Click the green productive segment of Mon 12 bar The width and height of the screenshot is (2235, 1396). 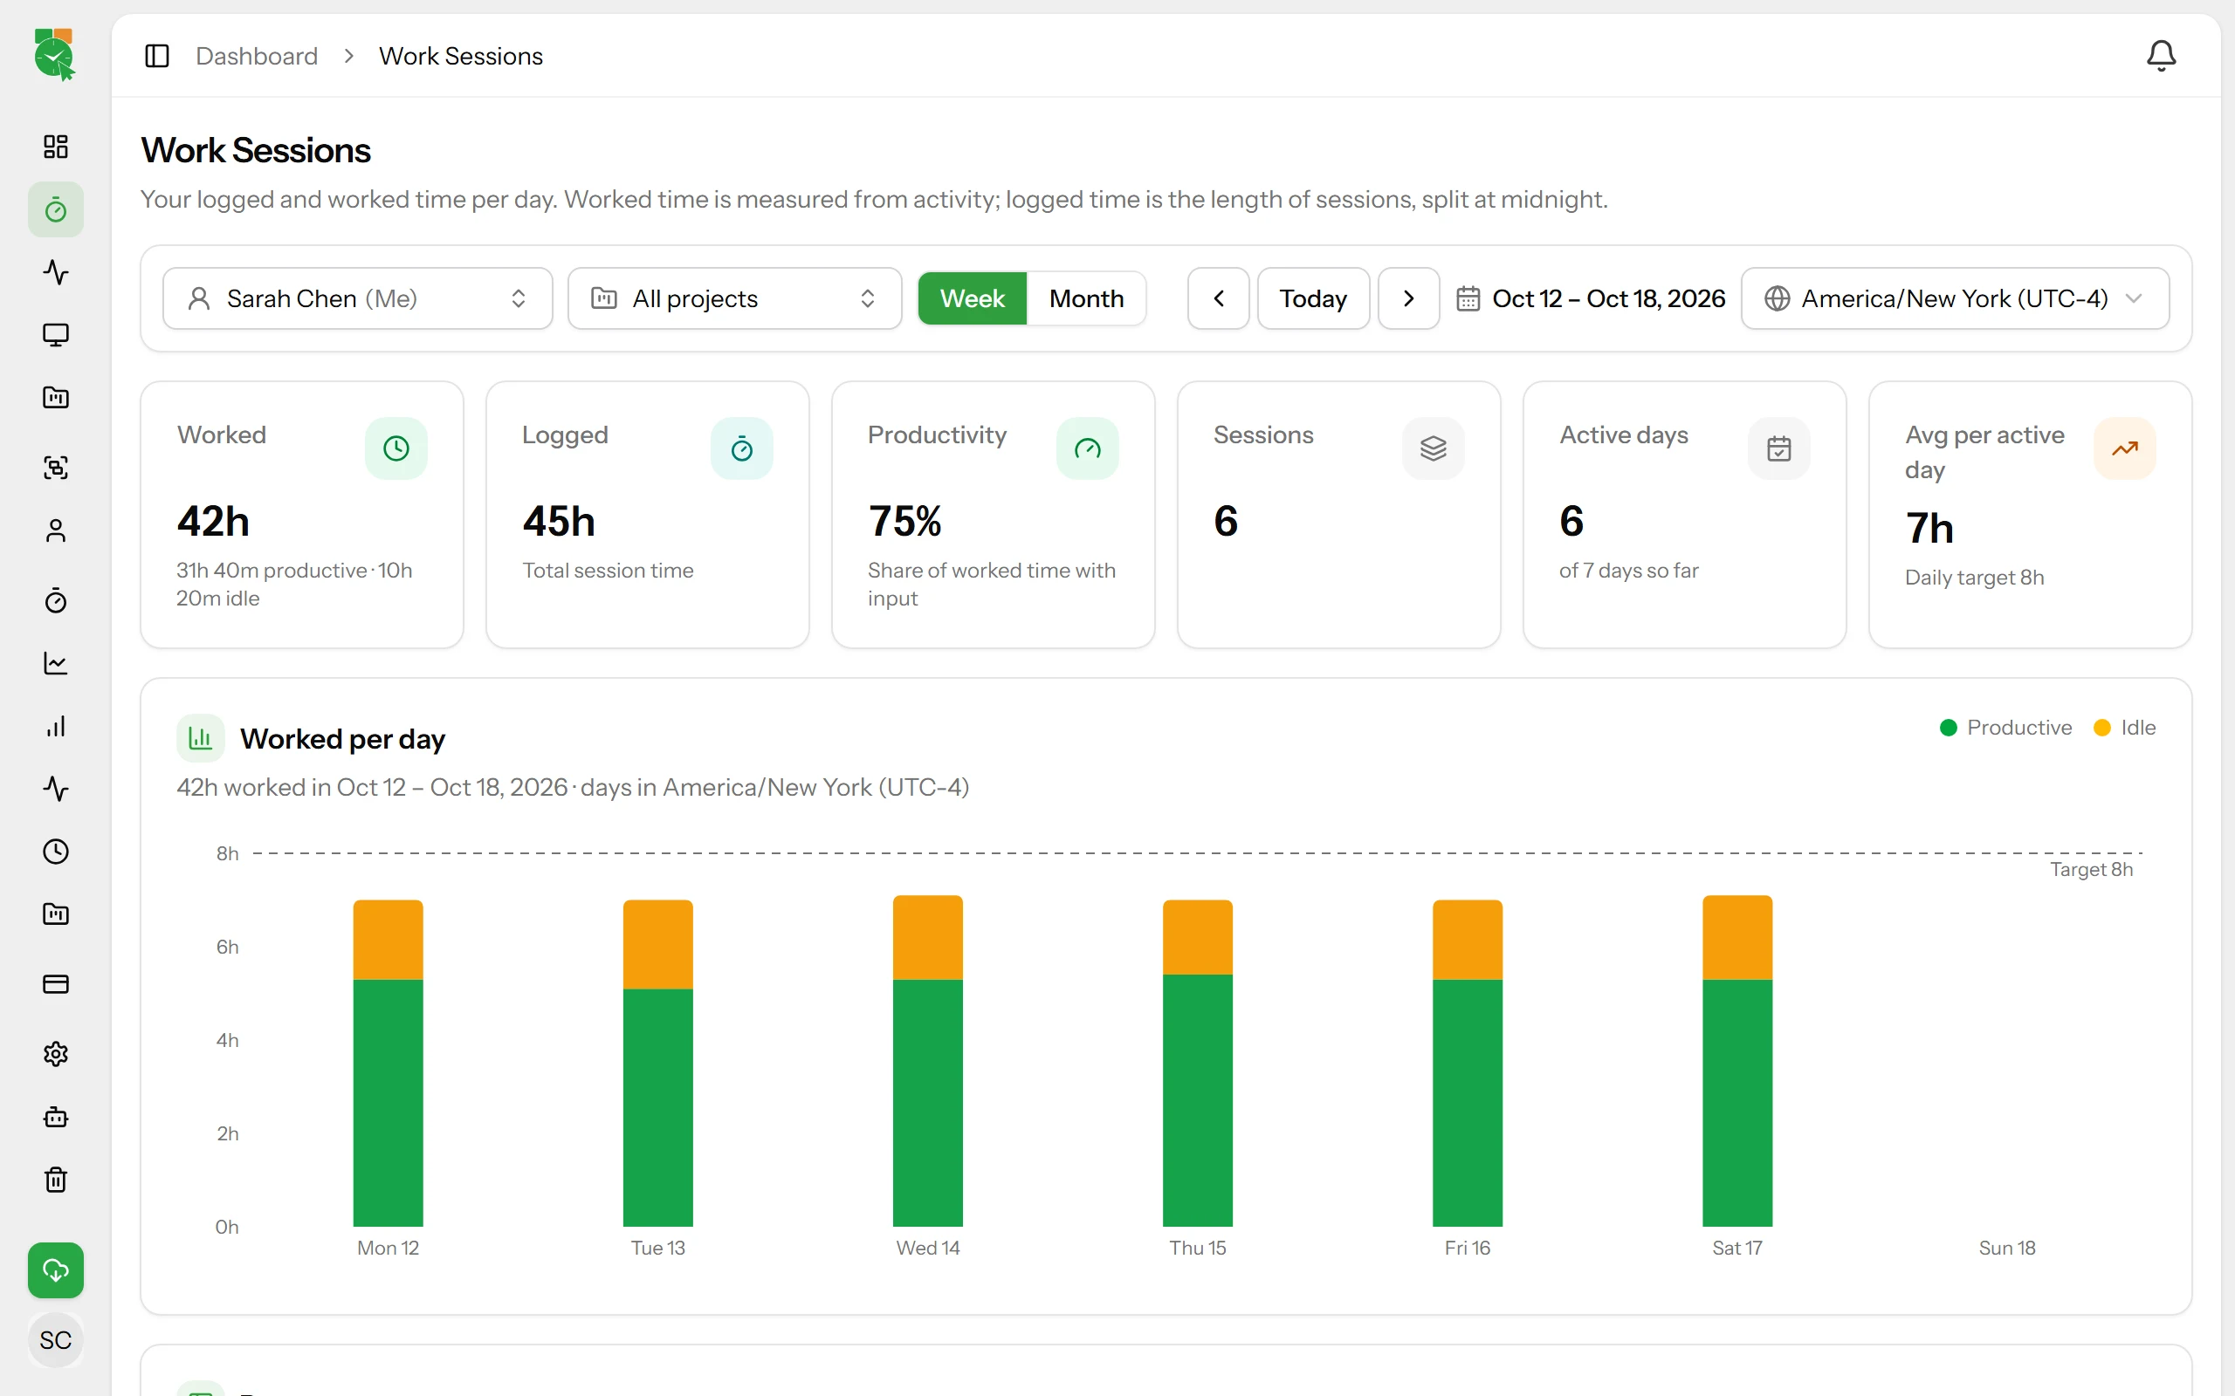388,1102
